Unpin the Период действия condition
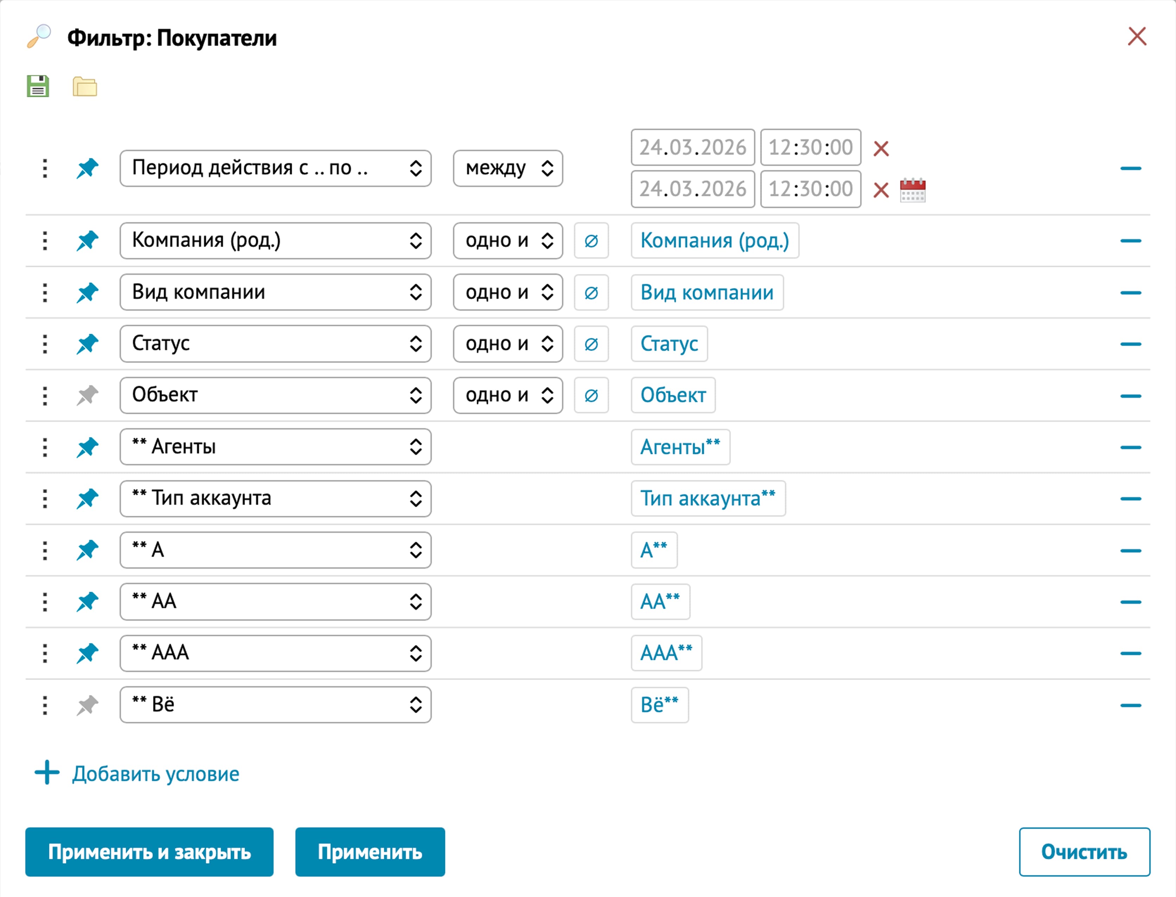 pyautogui.click(x=88, y=169)
